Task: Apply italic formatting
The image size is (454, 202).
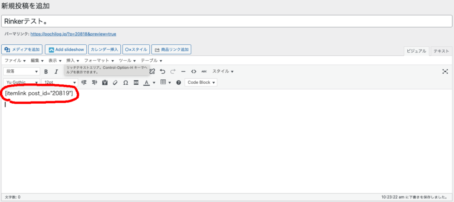Action: 56,72
